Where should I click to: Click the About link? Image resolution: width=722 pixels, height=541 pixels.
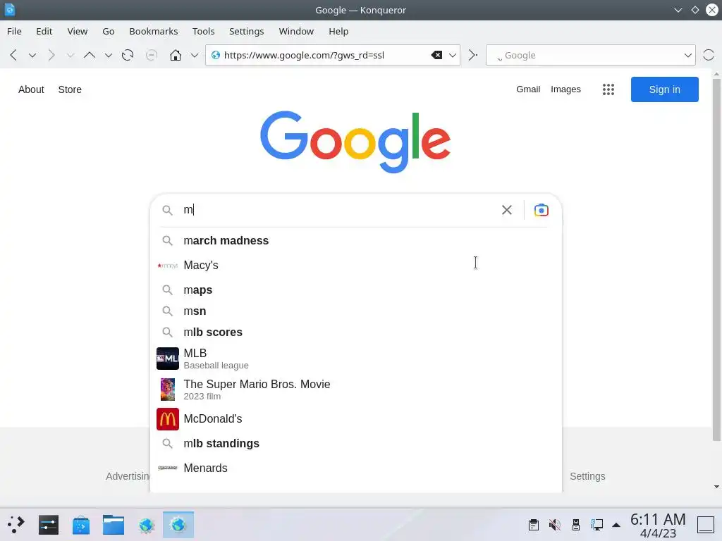[31, 89]
